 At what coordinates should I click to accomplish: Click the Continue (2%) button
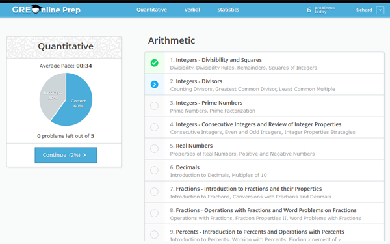pyautogui.click(x=66, y=155)
